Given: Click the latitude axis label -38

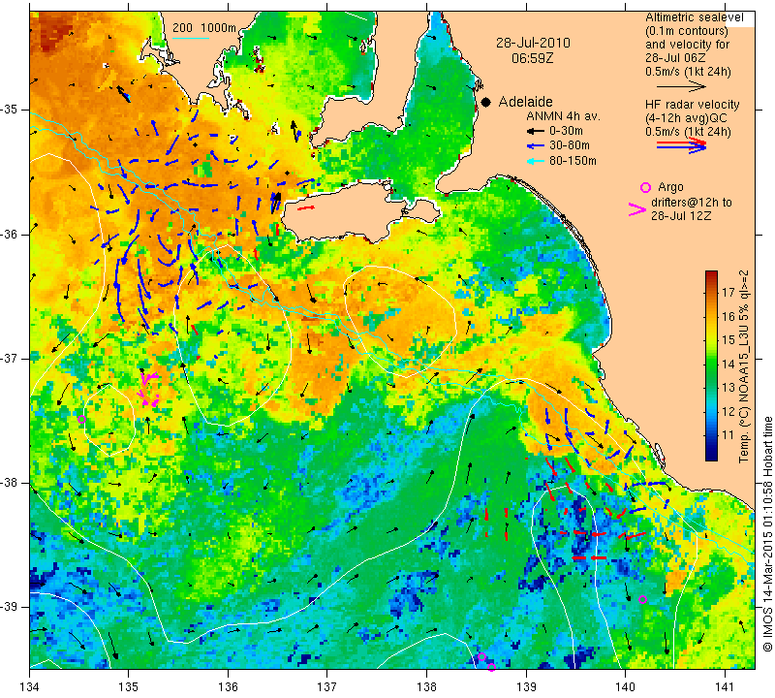Looking at the screenshot, I should (x=10, y=483).
